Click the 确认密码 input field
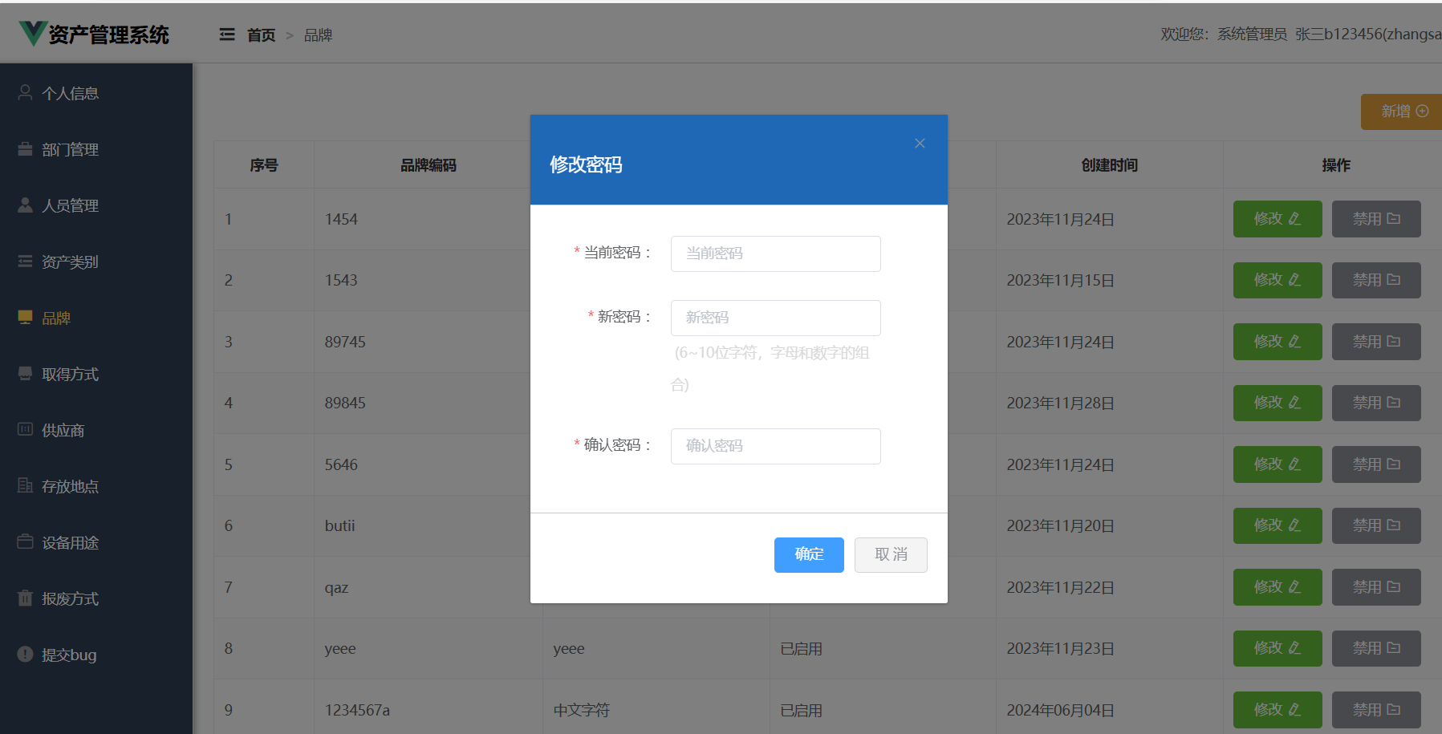This screenshot has width=1442, height=734. tap(775, 446)
